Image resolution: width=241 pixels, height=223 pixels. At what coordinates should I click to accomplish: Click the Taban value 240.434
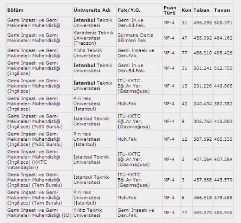[x=202, y=104]
